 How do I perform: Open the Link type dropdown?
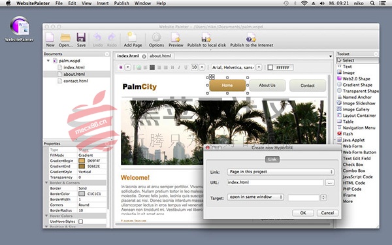click(280, 172)
